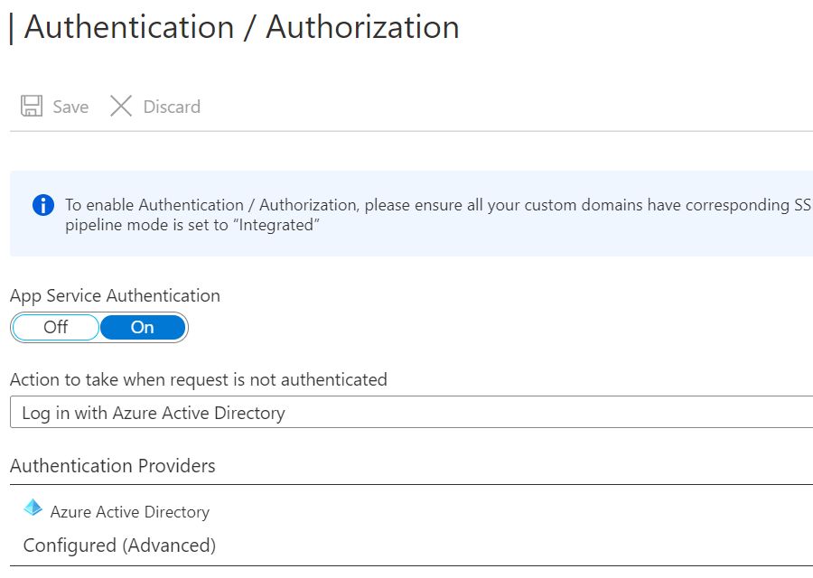Click the Configured (Advanced) status text
Image resolution: width=813 pixels, height=578 pixels.
119,545
